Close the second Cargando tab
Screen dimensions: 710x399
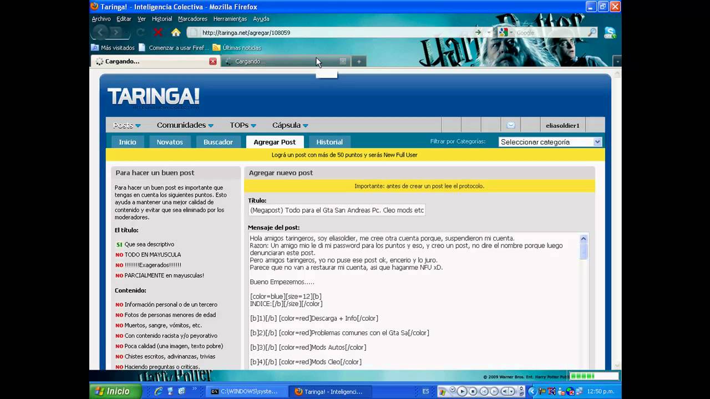343,62
